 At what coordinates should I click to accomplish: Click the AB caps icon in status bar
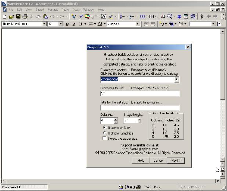pyautogui.click(x=132, y=187)
